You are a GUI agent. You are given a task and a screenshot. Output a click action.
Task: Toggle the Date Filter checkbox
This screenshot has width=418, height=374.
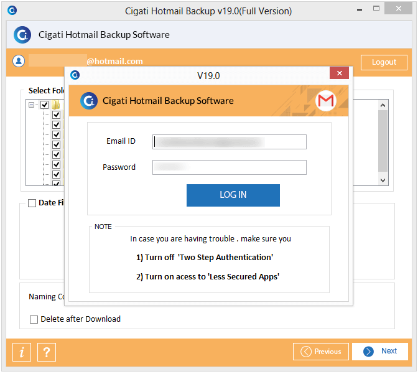[32, 203]
